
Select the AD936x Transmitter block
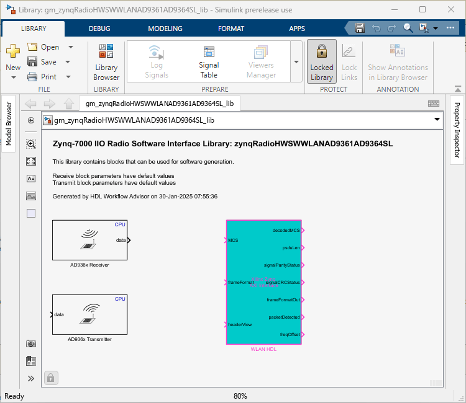89,314
